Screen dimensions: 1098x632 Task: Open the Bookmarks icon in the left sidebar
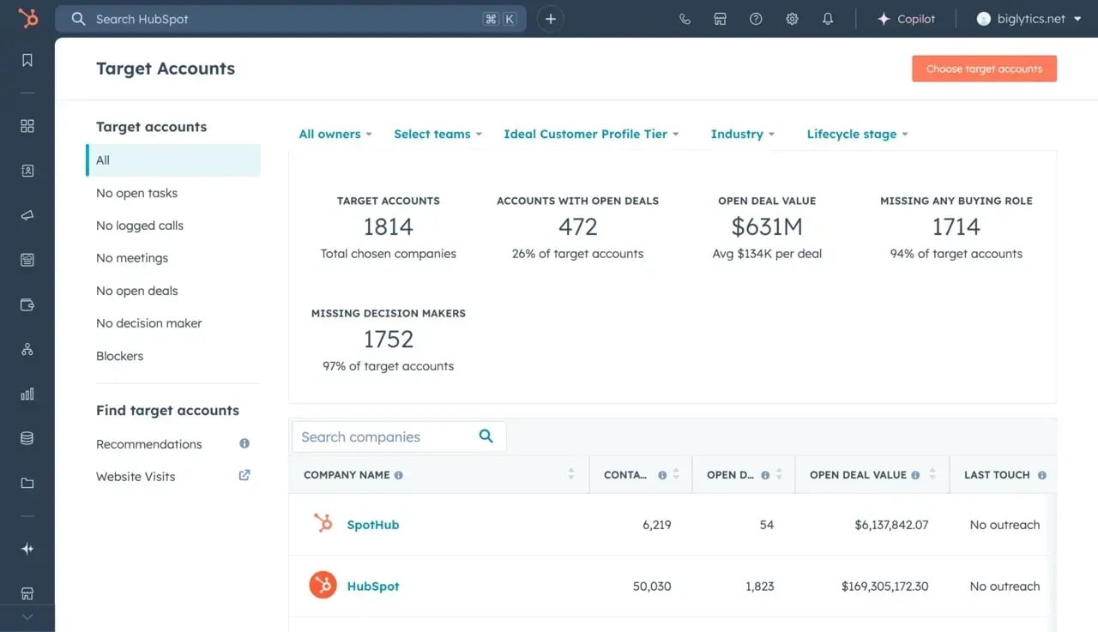click(x=27, y=59)
